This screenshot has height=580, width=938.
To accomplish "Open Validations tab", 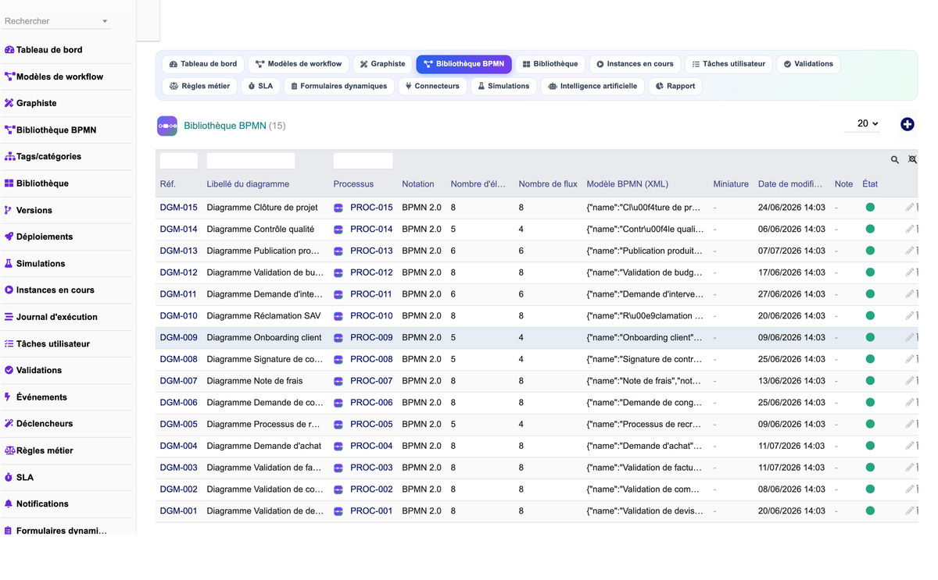I will click(808, 64).
